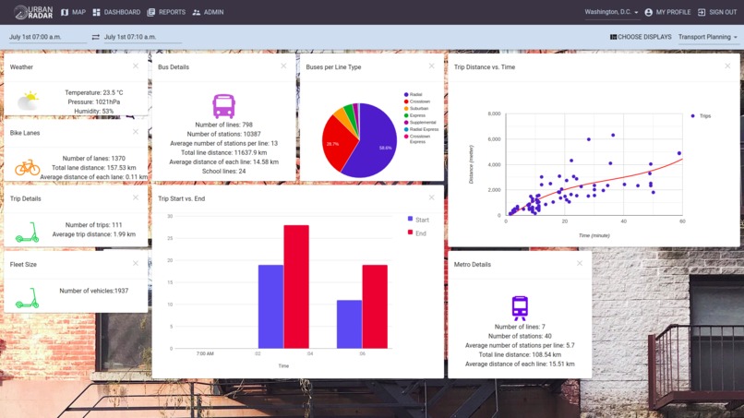Toggle the Start series legend
Screen dimensions: 744x418
tap(418, 220)
